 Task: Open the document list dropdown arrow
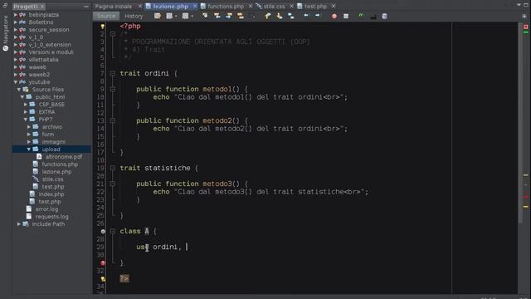[x=519, y=5]
